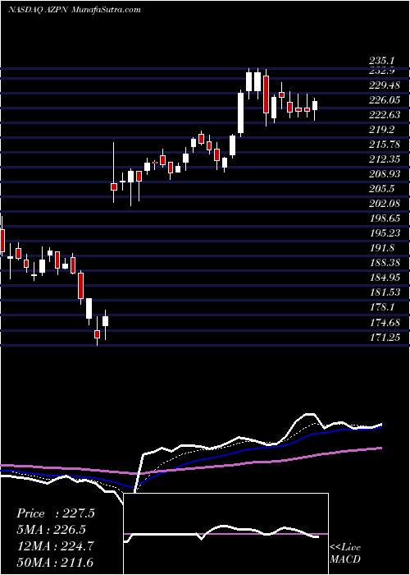Select the 235.1 price axis label

click(x=381, y=62)
